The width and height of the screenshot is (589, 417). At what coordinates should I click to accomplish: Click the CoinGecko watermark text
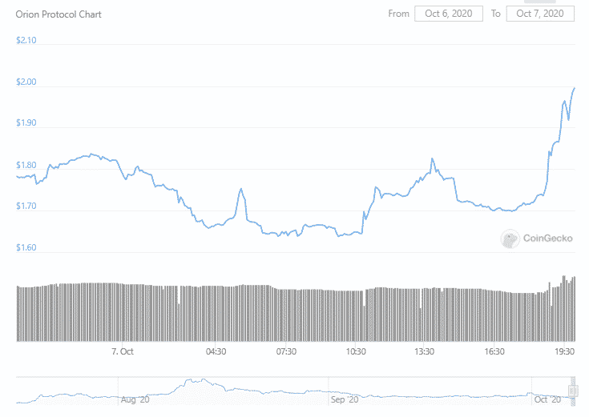pos(547,238)
